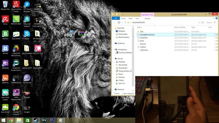Open Acer Care Center desktop shortcut

5,95
